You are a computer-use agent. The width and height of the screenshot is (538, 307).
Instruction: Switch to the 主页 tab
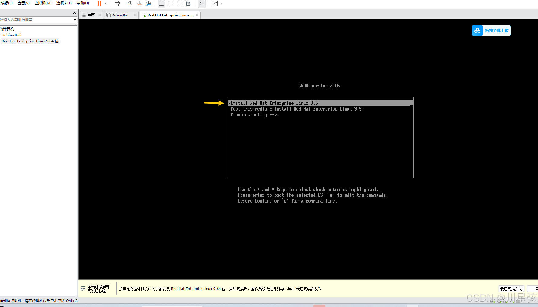pyautogui.click(x=91, y=15)
